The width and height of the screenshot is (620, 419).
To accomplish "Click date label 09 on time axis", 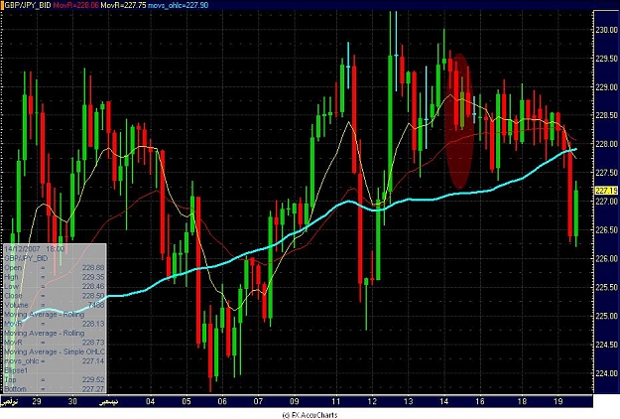I will pos(295,401).
